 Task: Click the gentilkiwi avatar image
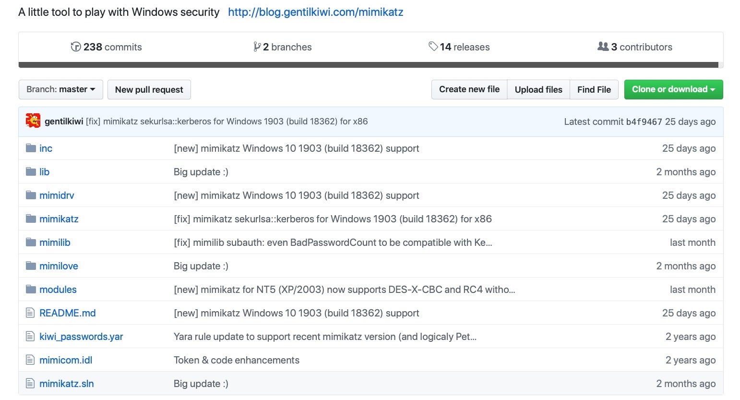tap(33, 121)
